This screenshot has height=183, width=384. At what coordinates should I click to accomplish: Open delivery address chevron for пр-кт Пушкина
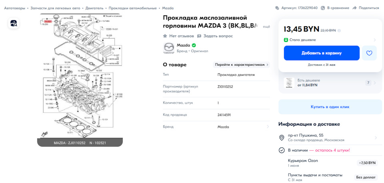click(376, 138)
